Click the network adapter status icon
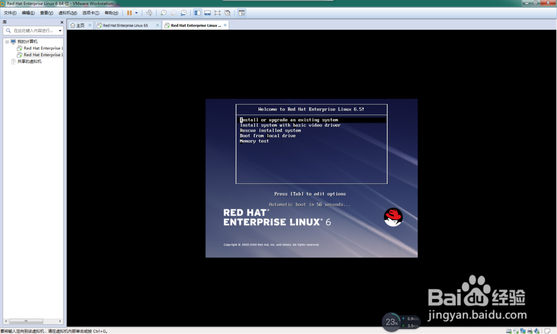 pyautogui.click(x=523, y=331)
